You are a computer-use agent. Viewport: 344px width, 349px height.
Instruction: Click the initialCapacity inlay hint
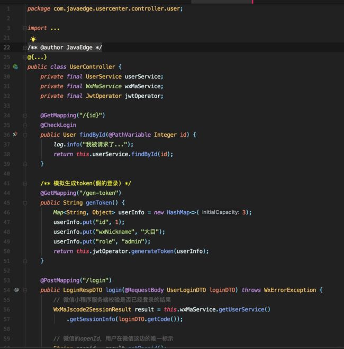220,212
